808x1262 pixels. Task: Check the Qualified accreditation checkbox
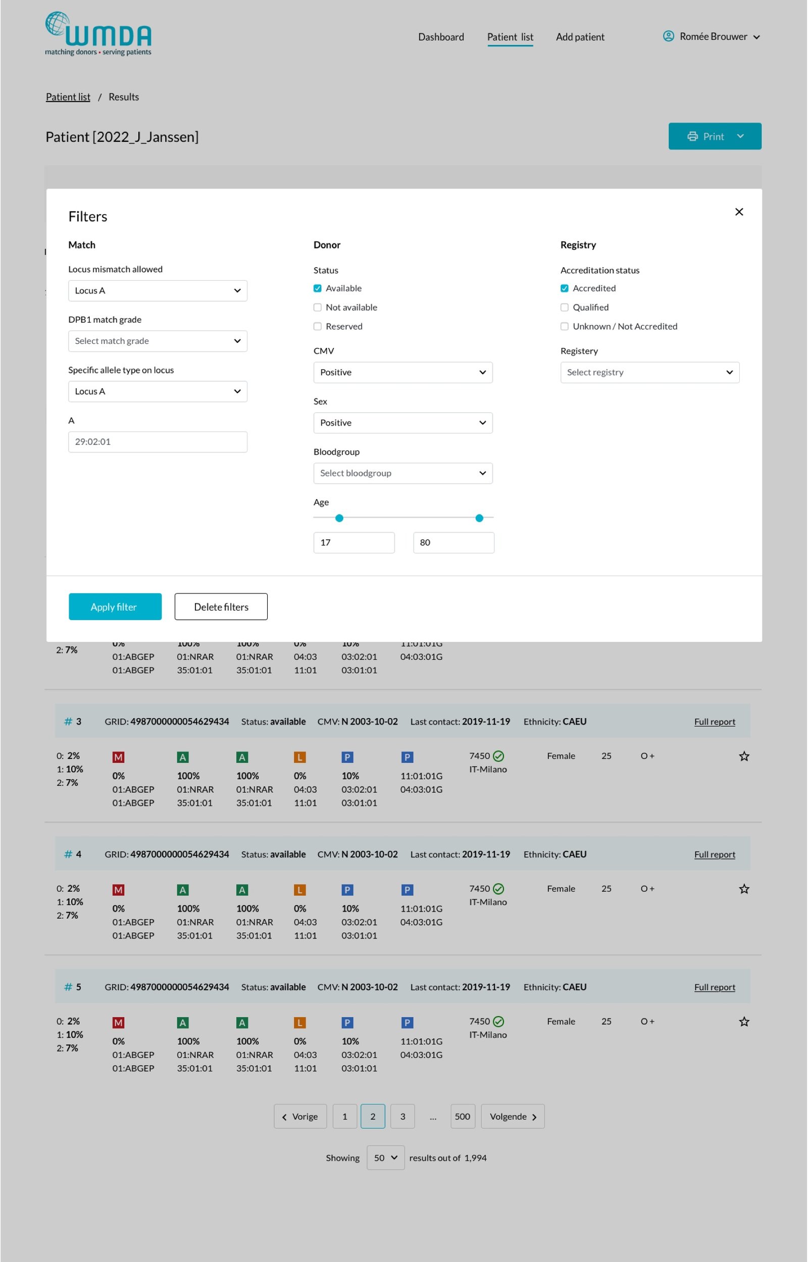pos(565,308)
